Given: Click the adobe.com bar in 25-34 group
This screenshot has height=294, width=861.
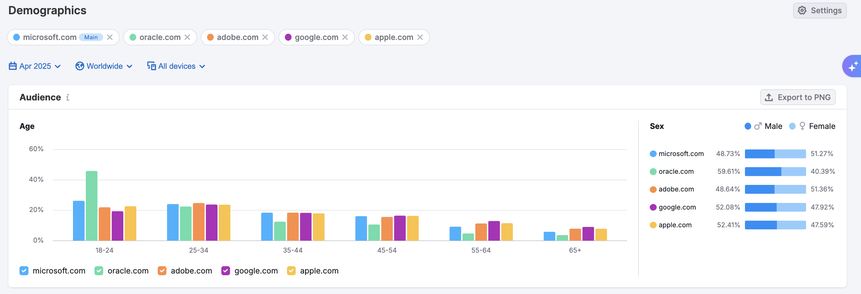Looking at the screenshot, I should (199, 222).
